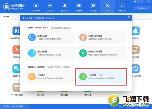Open 应用游戏 section
Viewport: 152px width, 109px height.
[x=50, y=7]
